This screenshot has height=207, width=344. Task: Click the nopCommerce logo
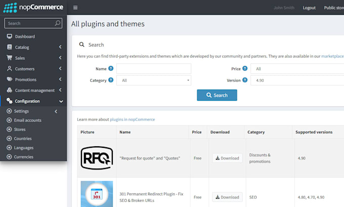click(33, 8)
